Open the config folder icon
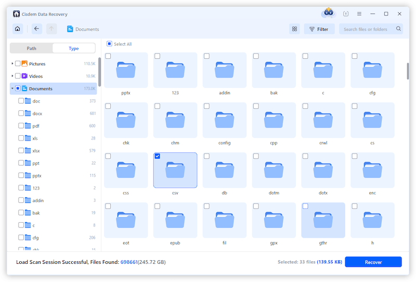 225,120
